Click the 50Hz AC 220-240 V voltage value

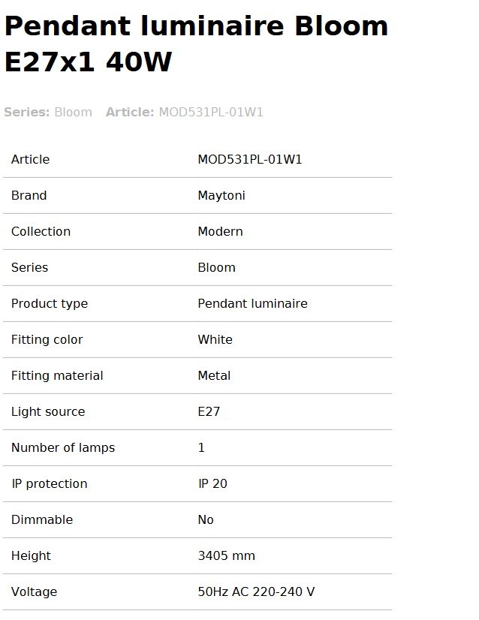pyautogui.click(x=256, y=591)
